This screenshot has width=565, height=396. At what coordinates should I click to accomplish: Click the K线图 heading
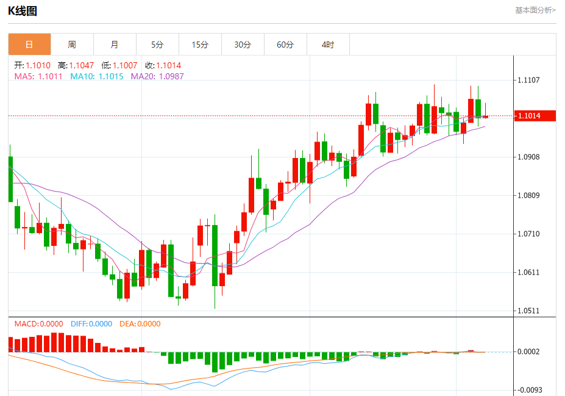point(23,11)
